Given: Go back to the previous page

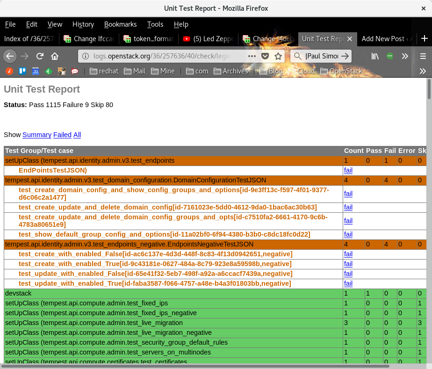Looking at the screenshot, I should [10, 56].
